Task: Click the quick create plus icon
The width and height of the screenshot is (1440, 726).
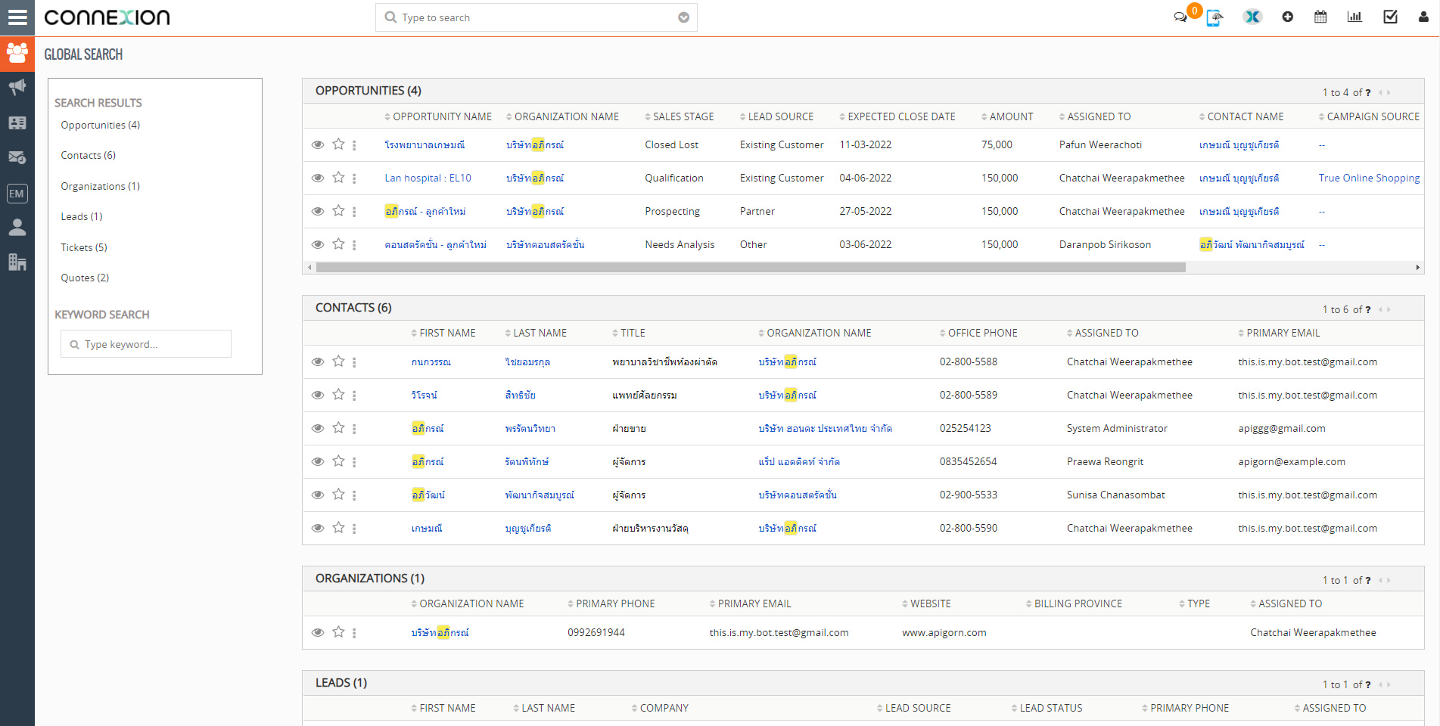Action: tap(1287, 17)
